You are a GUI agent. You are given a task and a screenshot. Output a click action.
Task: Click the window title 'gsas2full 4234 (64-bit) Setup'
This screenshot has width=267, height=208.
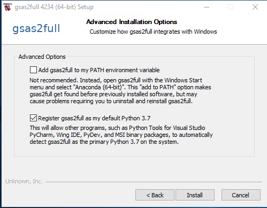54,7
